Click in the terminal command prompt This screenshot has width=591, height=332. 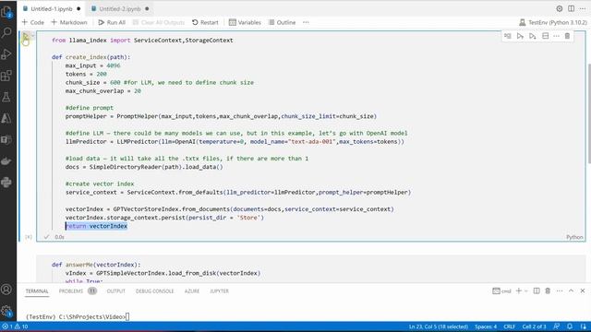(x=78, y=317)
